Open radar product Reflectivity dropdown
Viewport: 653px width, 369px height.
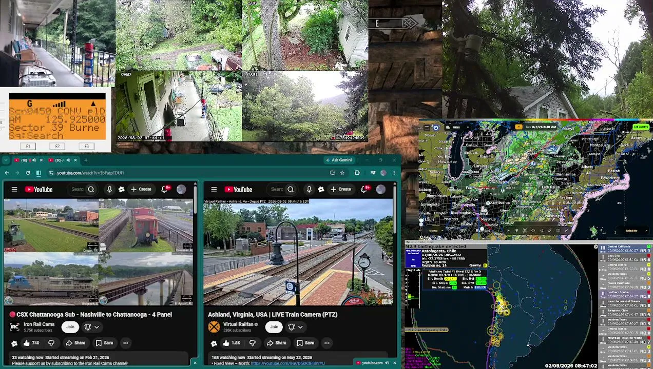(x=631, y=231)
